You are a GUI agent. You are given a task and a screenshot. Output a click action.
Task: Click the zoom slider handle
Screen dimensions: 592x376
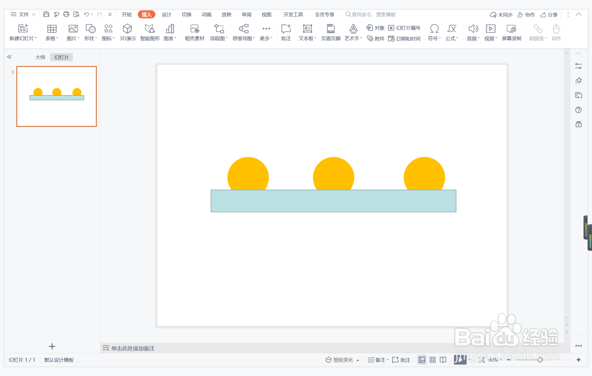pos(540,360)
